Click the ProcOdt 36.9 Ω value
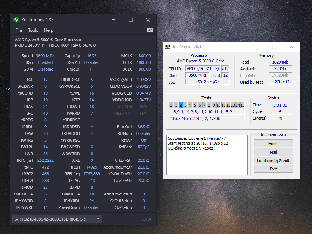Screen dimensions: 312x234 [143, 127]
